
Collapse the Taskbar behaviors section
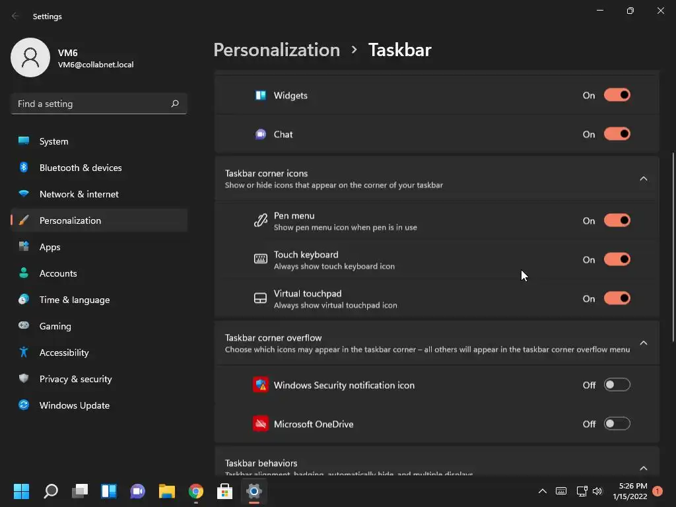(x=643, y=468)
